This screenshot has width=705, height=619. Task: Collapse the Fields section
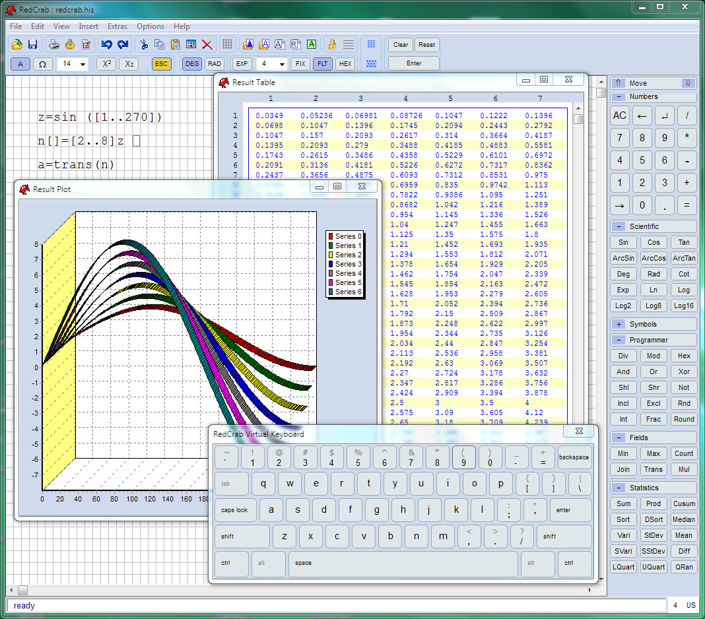pyautogui.click(x=619, y=438)
